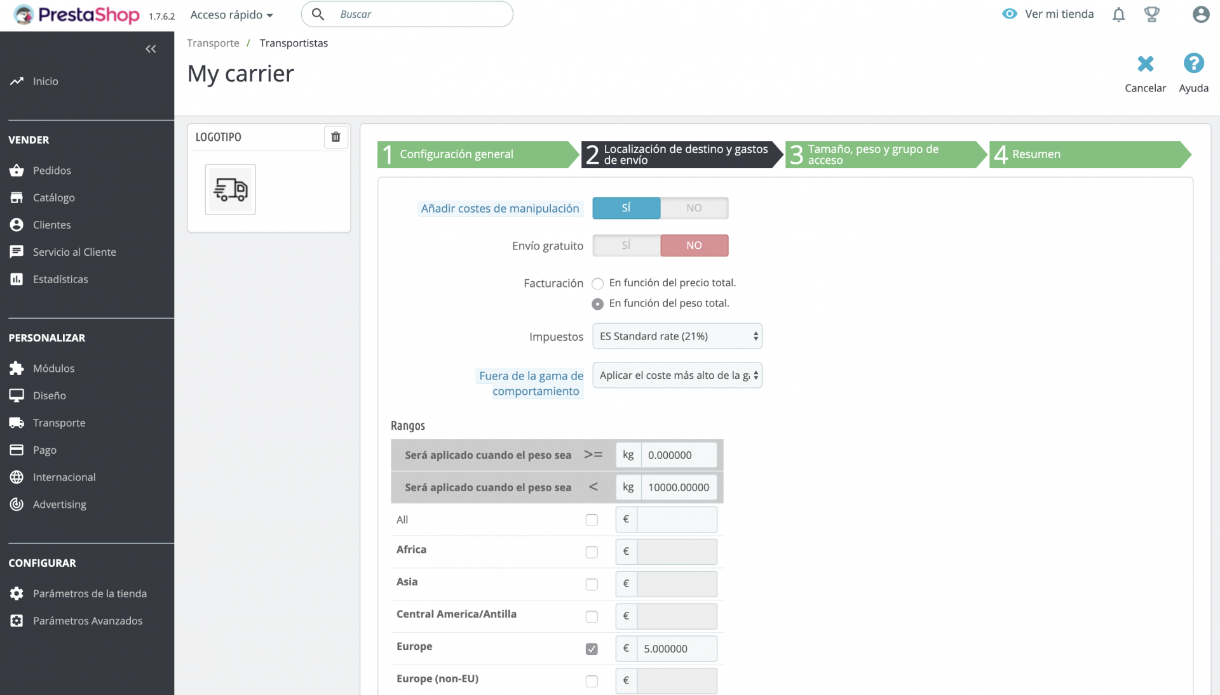
Task: Click the Transporte breadcrumb link
Action: point(213,43)
